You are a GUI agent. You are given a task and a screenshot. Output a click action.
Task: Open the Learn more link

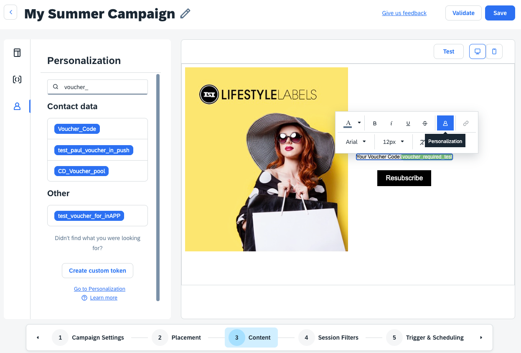(x=104, y=298)
